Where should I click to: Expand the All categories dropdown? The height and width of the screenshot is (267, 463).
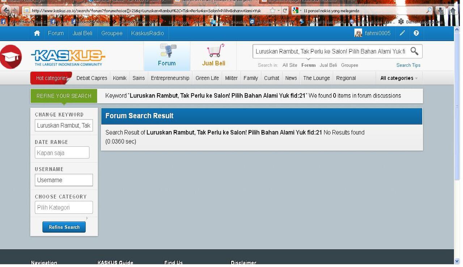coord(399,78)
